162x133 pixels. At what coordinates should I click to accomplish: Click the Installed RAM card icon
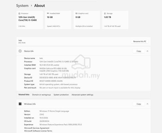coord(48,13)
